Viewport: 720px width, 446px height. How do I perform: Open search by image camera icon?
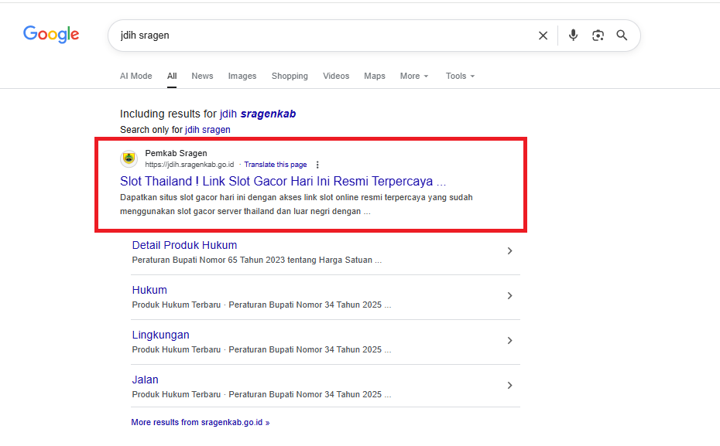(x=598, y=36)
